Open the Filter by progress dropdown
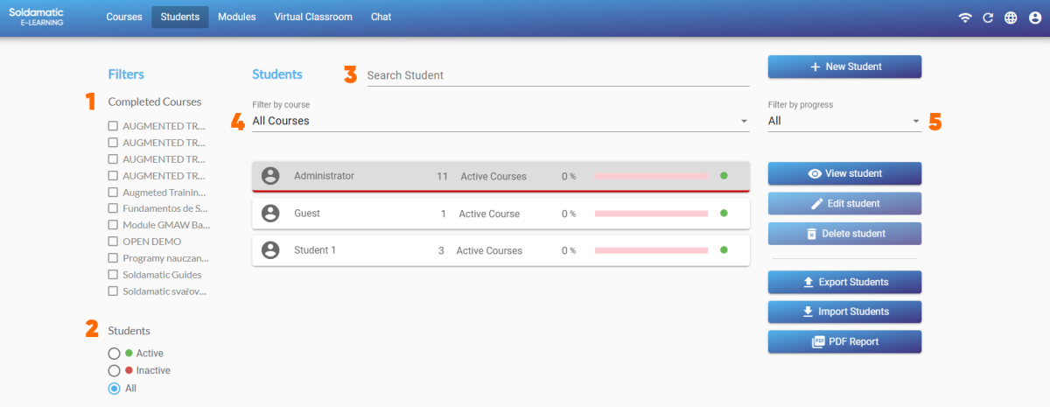 pos(843,121)
